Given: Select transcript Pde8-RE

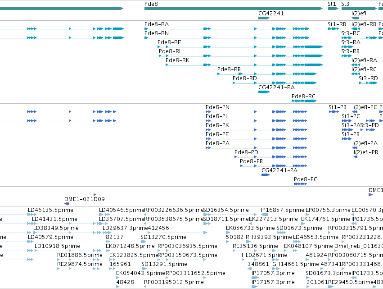Looking at the screenshot, I should (x=169, y=42).
